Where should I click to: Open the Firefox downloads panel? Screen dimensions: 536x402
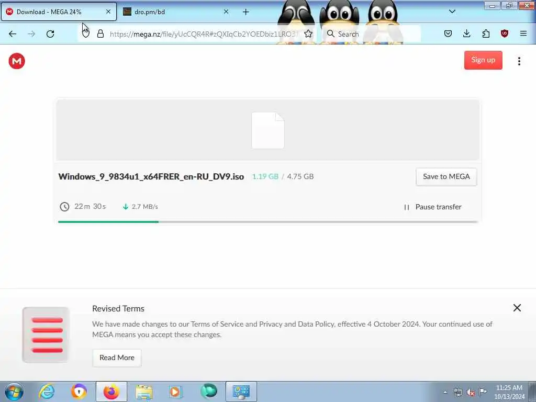point(466,33)
